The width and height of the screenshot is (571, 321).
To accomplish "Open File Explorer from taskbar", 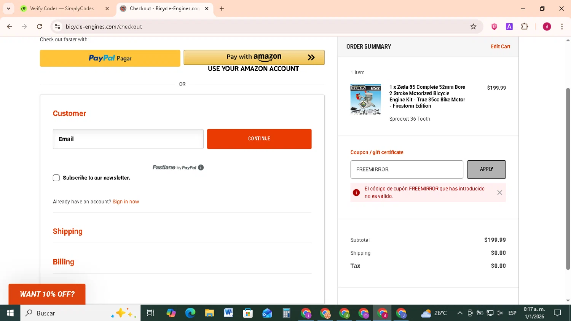I will click(x=209, y=313).
